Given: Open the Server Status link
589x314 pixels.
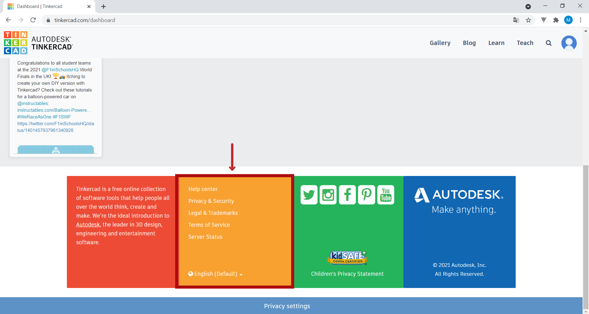Looking at the screenshot, I should point(205,237).
